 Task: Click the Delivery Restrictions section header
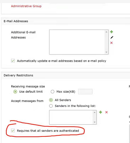18,75
